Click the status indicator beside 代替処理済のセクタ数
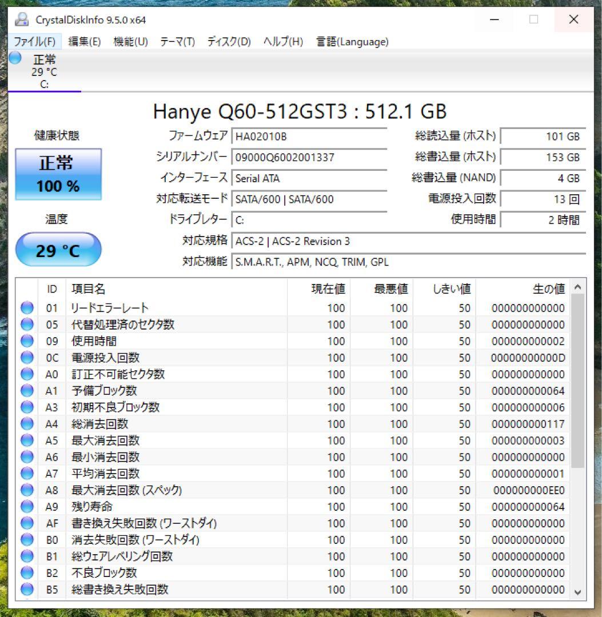This screenshot has width=602, height=617. click(26, 325)
